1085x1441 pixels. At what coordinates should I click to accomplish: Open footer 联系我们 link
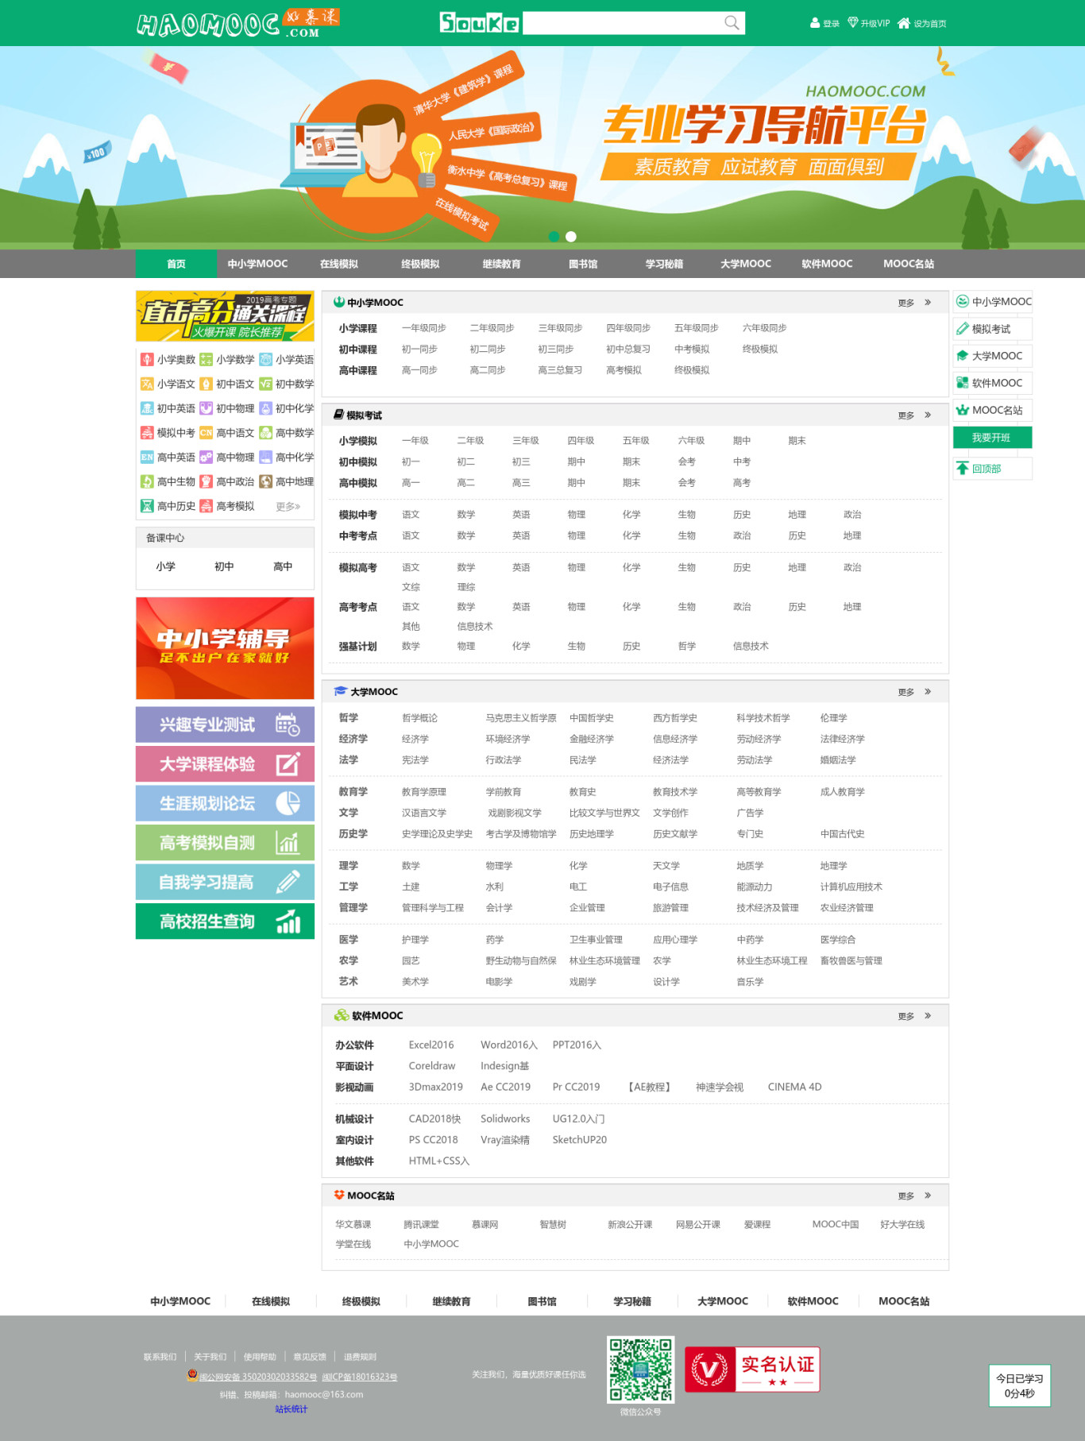[160, 1357]
